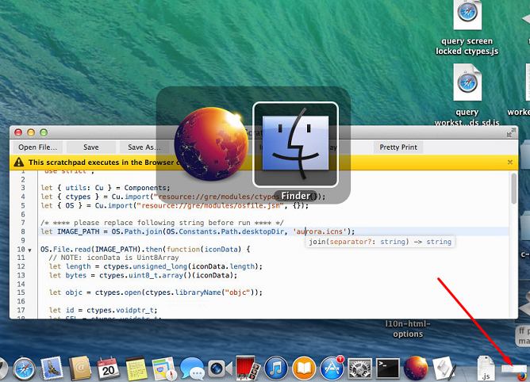530x382 pixels.
Task: Open iBooks orange icon in Dock
Action: [304, 369]
